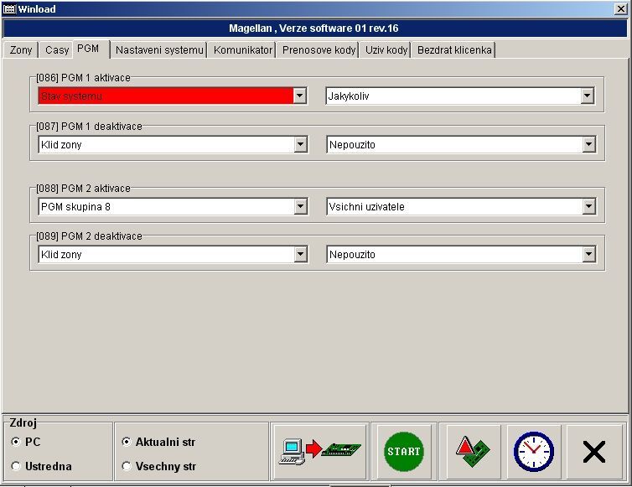Open the Bezdrat klicenka tab
Image resolution: width=632 pixels, height=487 pixels.
pos(454,50)
